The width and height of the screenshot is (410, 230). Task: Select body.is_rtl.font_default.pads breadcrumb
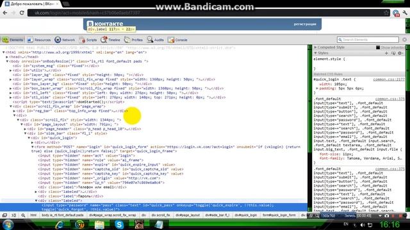(63, 215)
